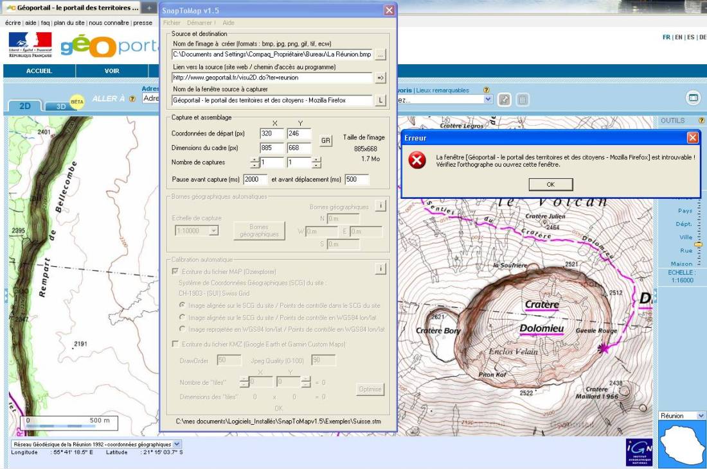The height and width of the screenshot is (469, 707).
Task: Click the X 'Coordonnées de départ' field showing 320
Action: coord(272,133)
